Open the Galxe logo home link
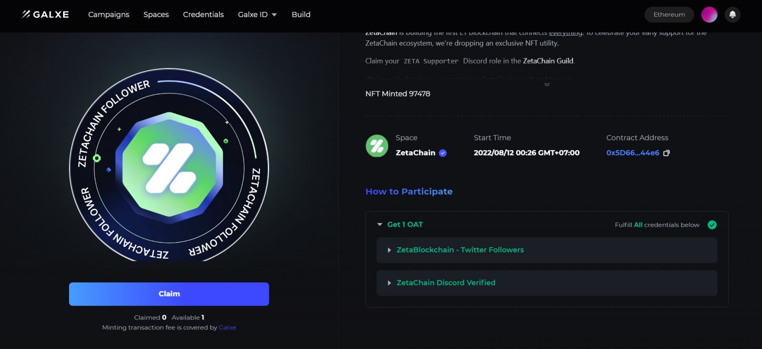The height and width of the screenshot is (349, 762). pyautogui.click(x=46, y=14)
